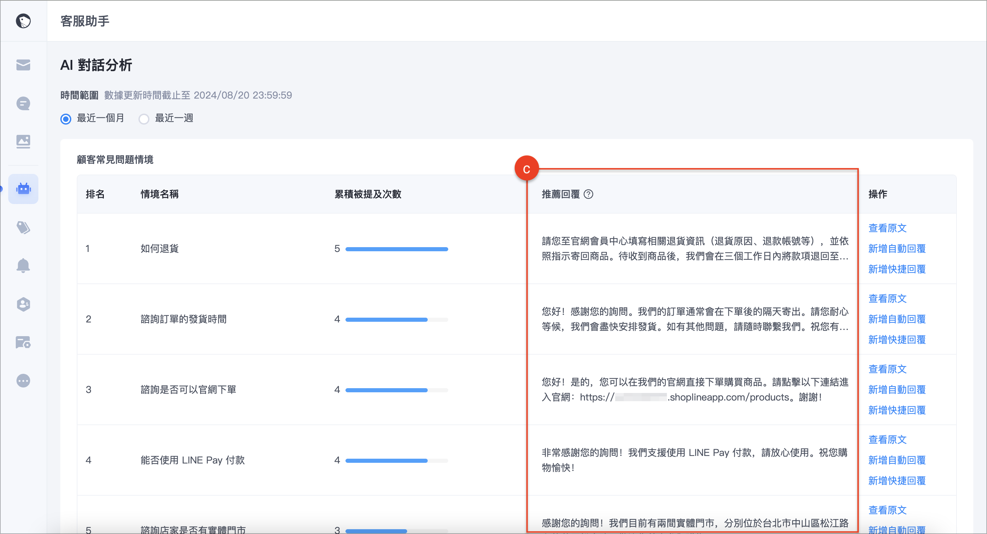
Task: Click 新增自動回覆 for 諮詢是否可以官網下單 row
Action: 897,390
